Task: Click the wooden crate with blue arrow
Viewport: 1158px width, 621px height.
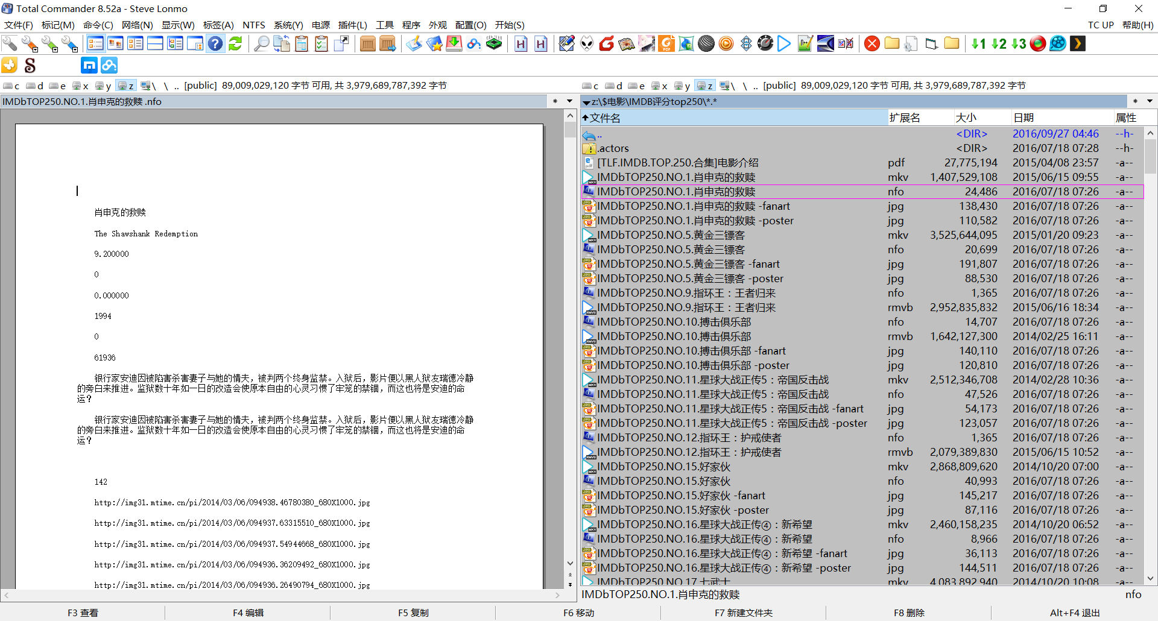Action: tap(388, 43)
